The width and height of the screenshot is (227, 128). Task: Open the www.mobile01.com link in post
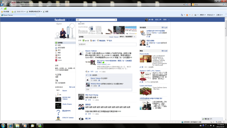(104, 64)
